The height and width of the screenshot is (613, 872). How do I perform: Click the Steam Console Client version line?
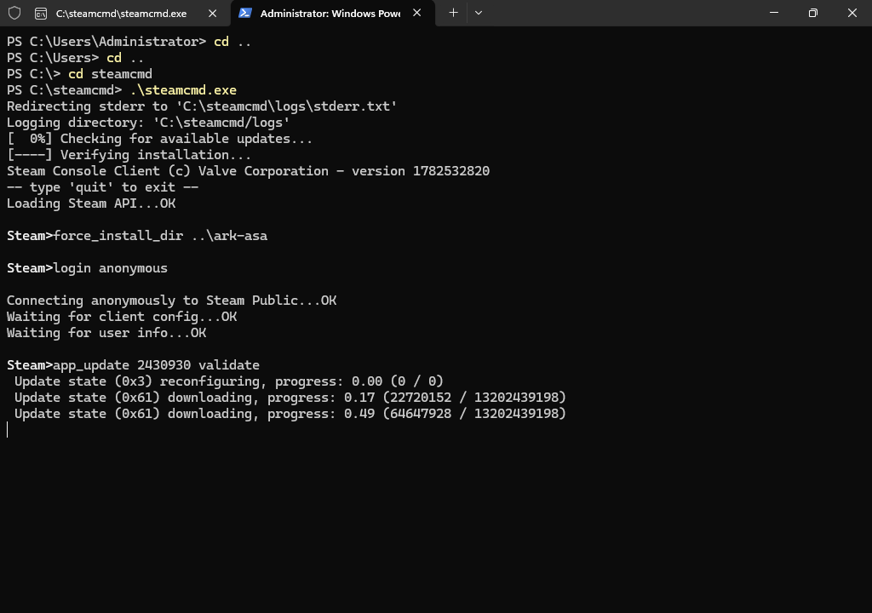pyautogui.click(x=248, y=171)
